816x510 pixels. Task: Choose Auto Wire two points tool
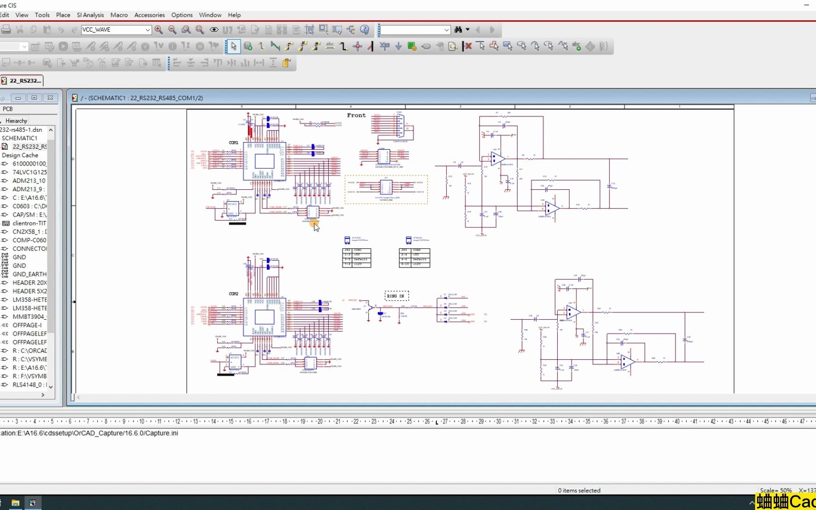(289, 46)
